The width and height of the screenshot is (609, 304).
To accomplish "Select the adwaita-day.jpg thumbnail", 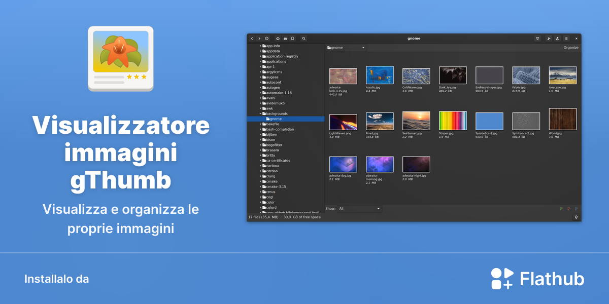I will [x=343, y=164].
